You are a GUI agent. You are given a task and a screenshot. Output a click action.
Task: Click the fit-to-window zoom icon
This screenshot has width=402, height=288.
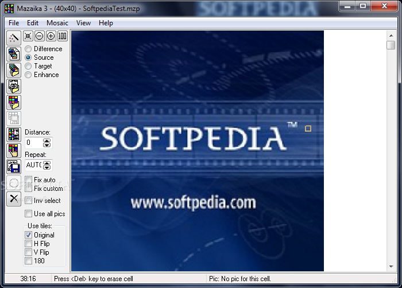tap(28, 36)
